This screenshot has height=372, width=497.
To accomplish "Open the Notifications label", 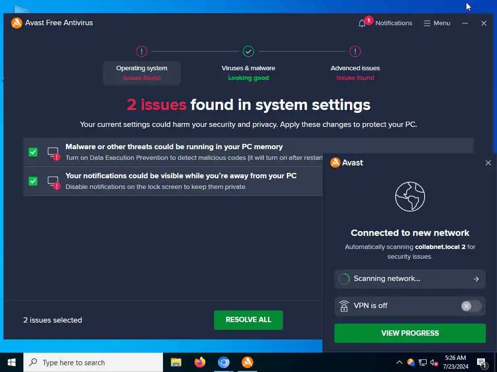I will [394, 23].
